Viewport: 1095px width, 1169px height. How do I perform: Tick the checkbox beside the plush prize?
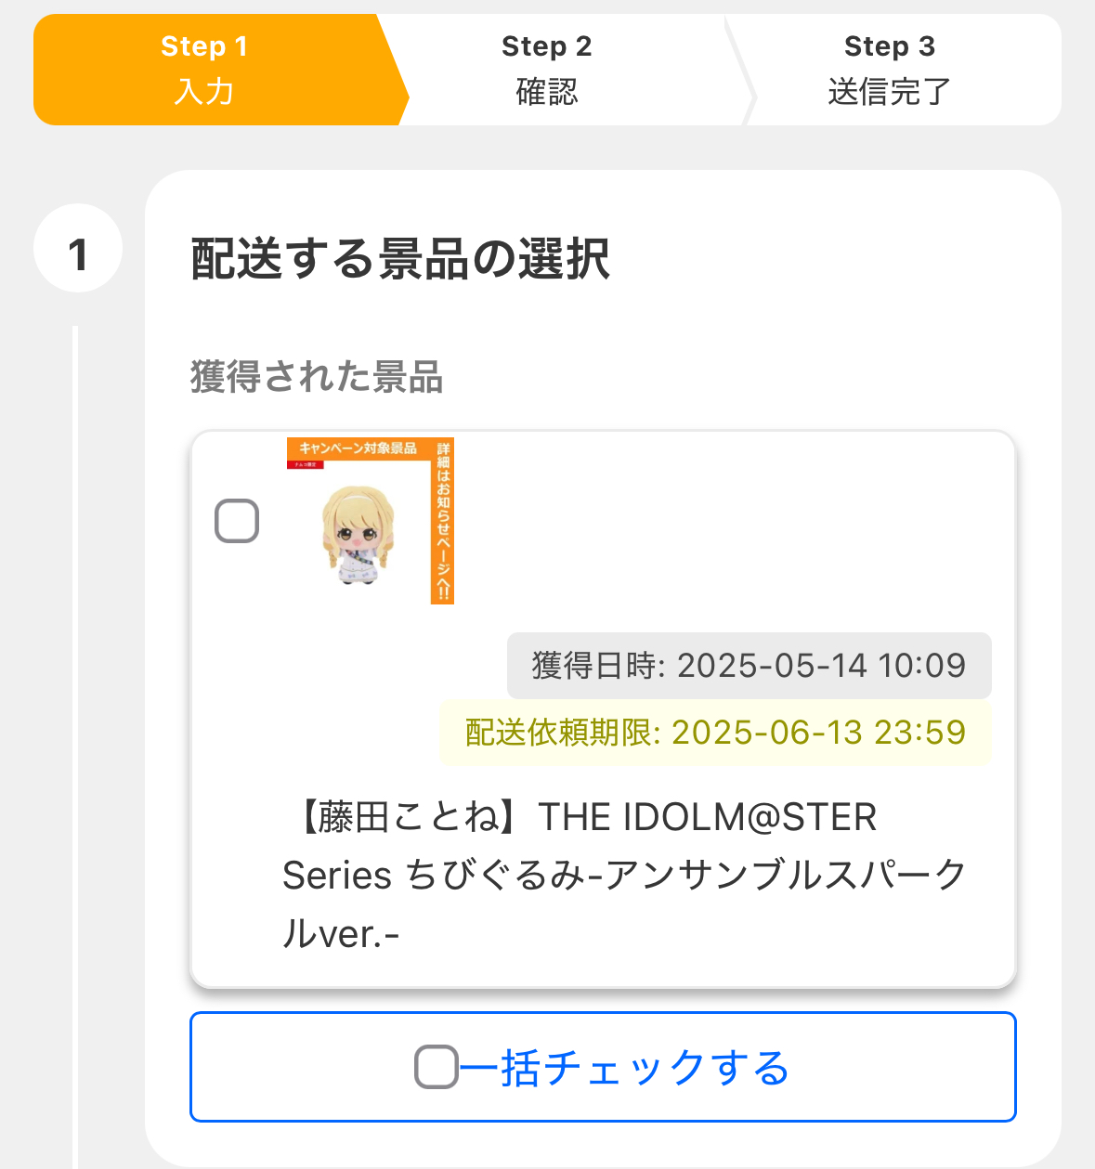click(x=237, y=521)
